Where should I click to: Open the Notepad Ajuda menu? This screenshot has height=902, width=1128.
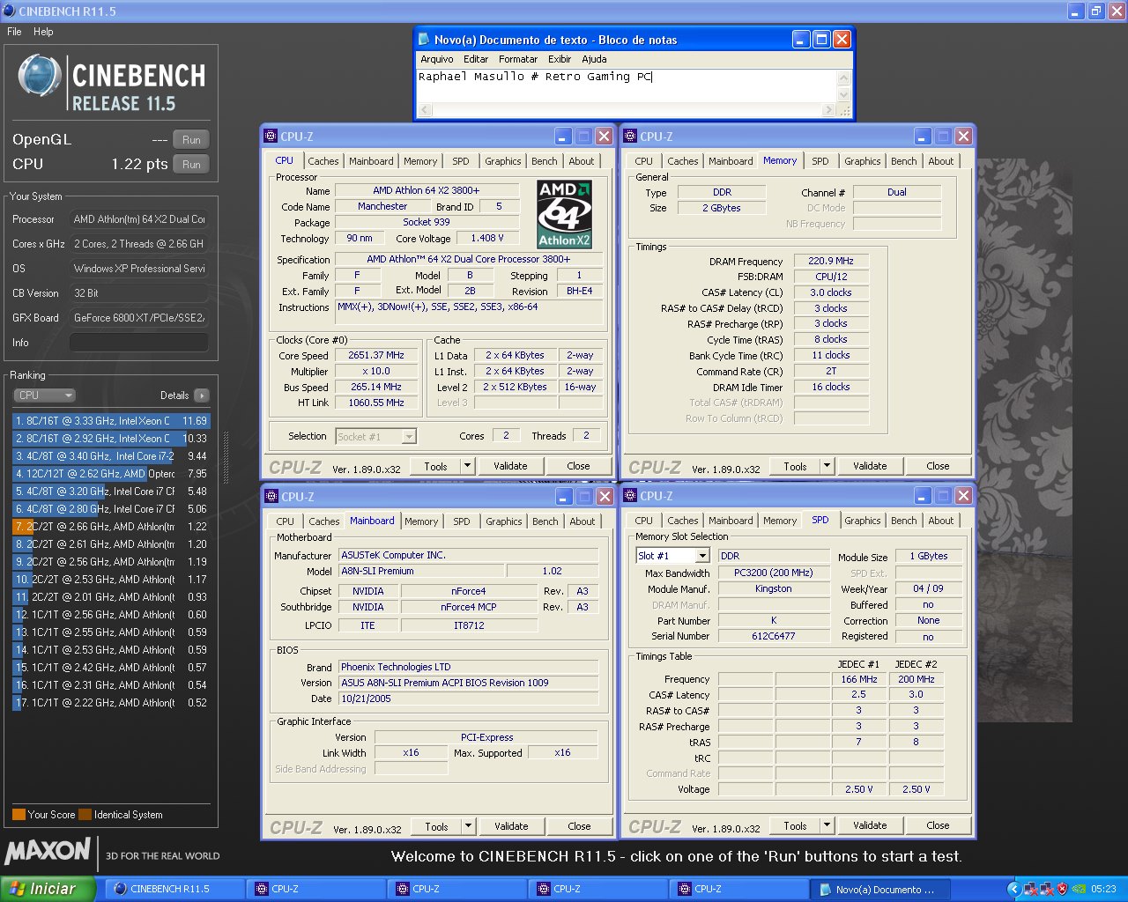tap(594, 59)
